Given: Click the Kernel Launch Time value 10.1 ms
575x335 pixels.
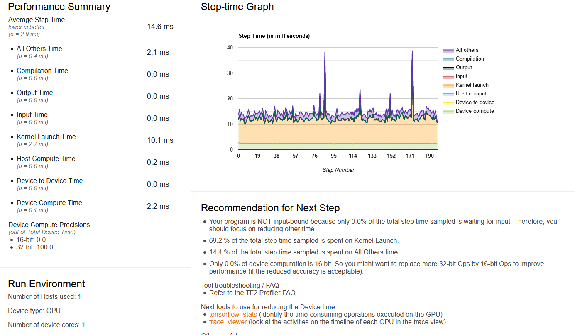Looking at the screenshot, I should coord(160,140).
